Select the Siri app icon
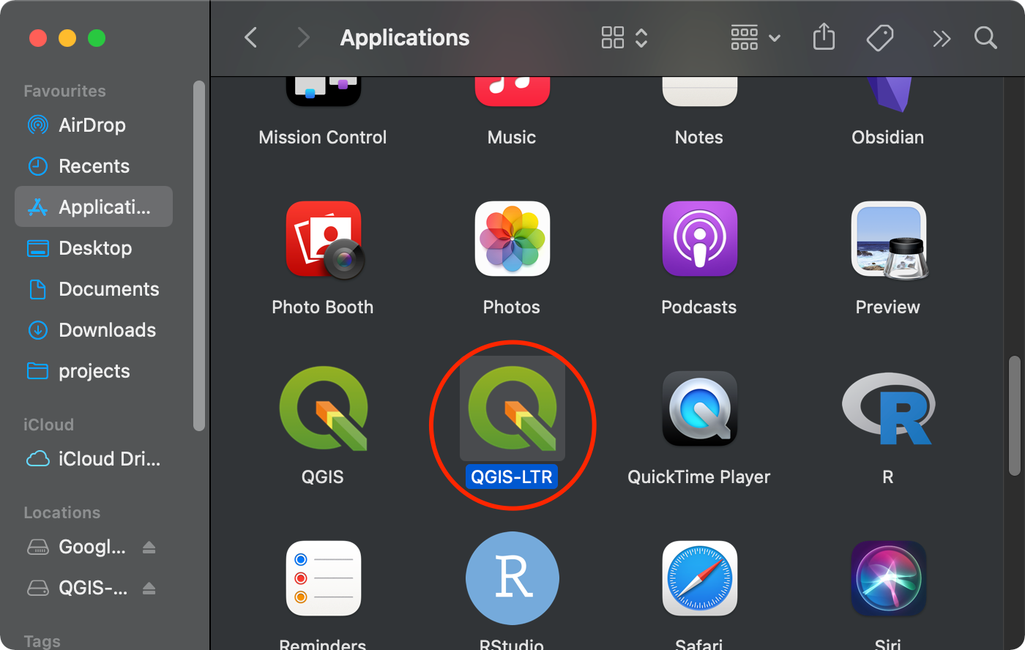Viewport: 1025px width, 650px height. [888, 578]
